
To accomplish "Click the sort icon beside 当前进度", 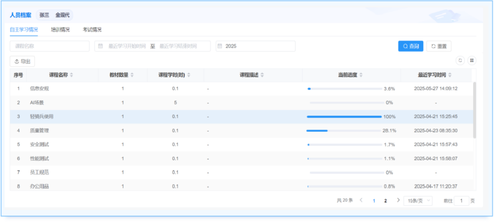I will [361, 75].
